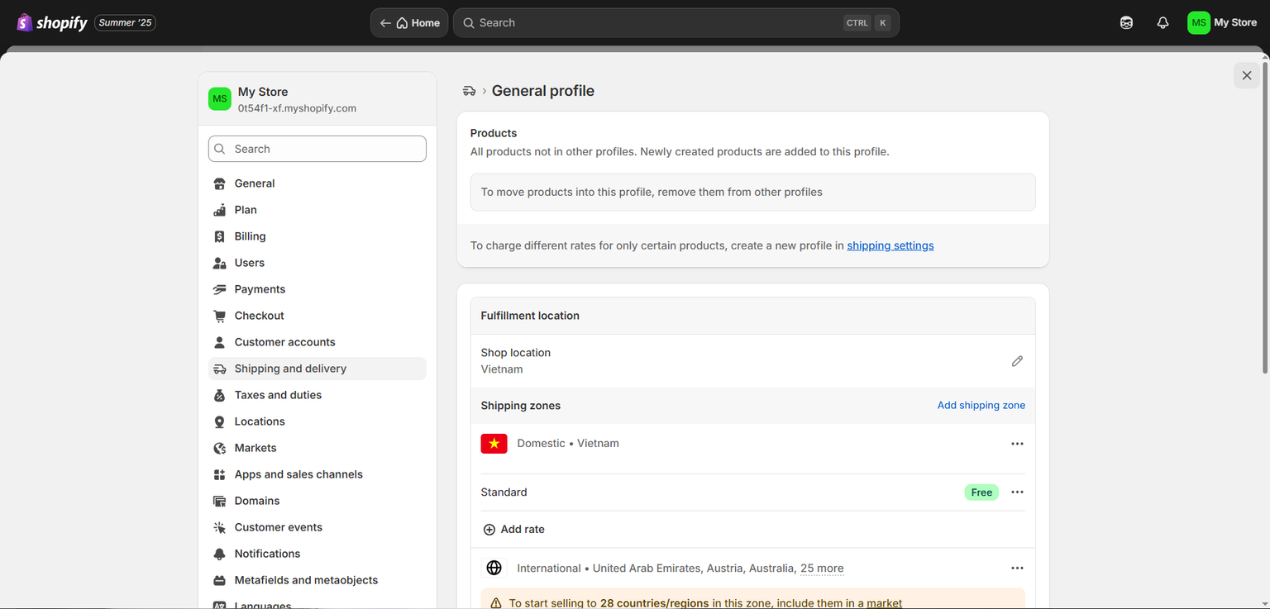
Task: Go back to Home
Action: click(x=409, y=23)
